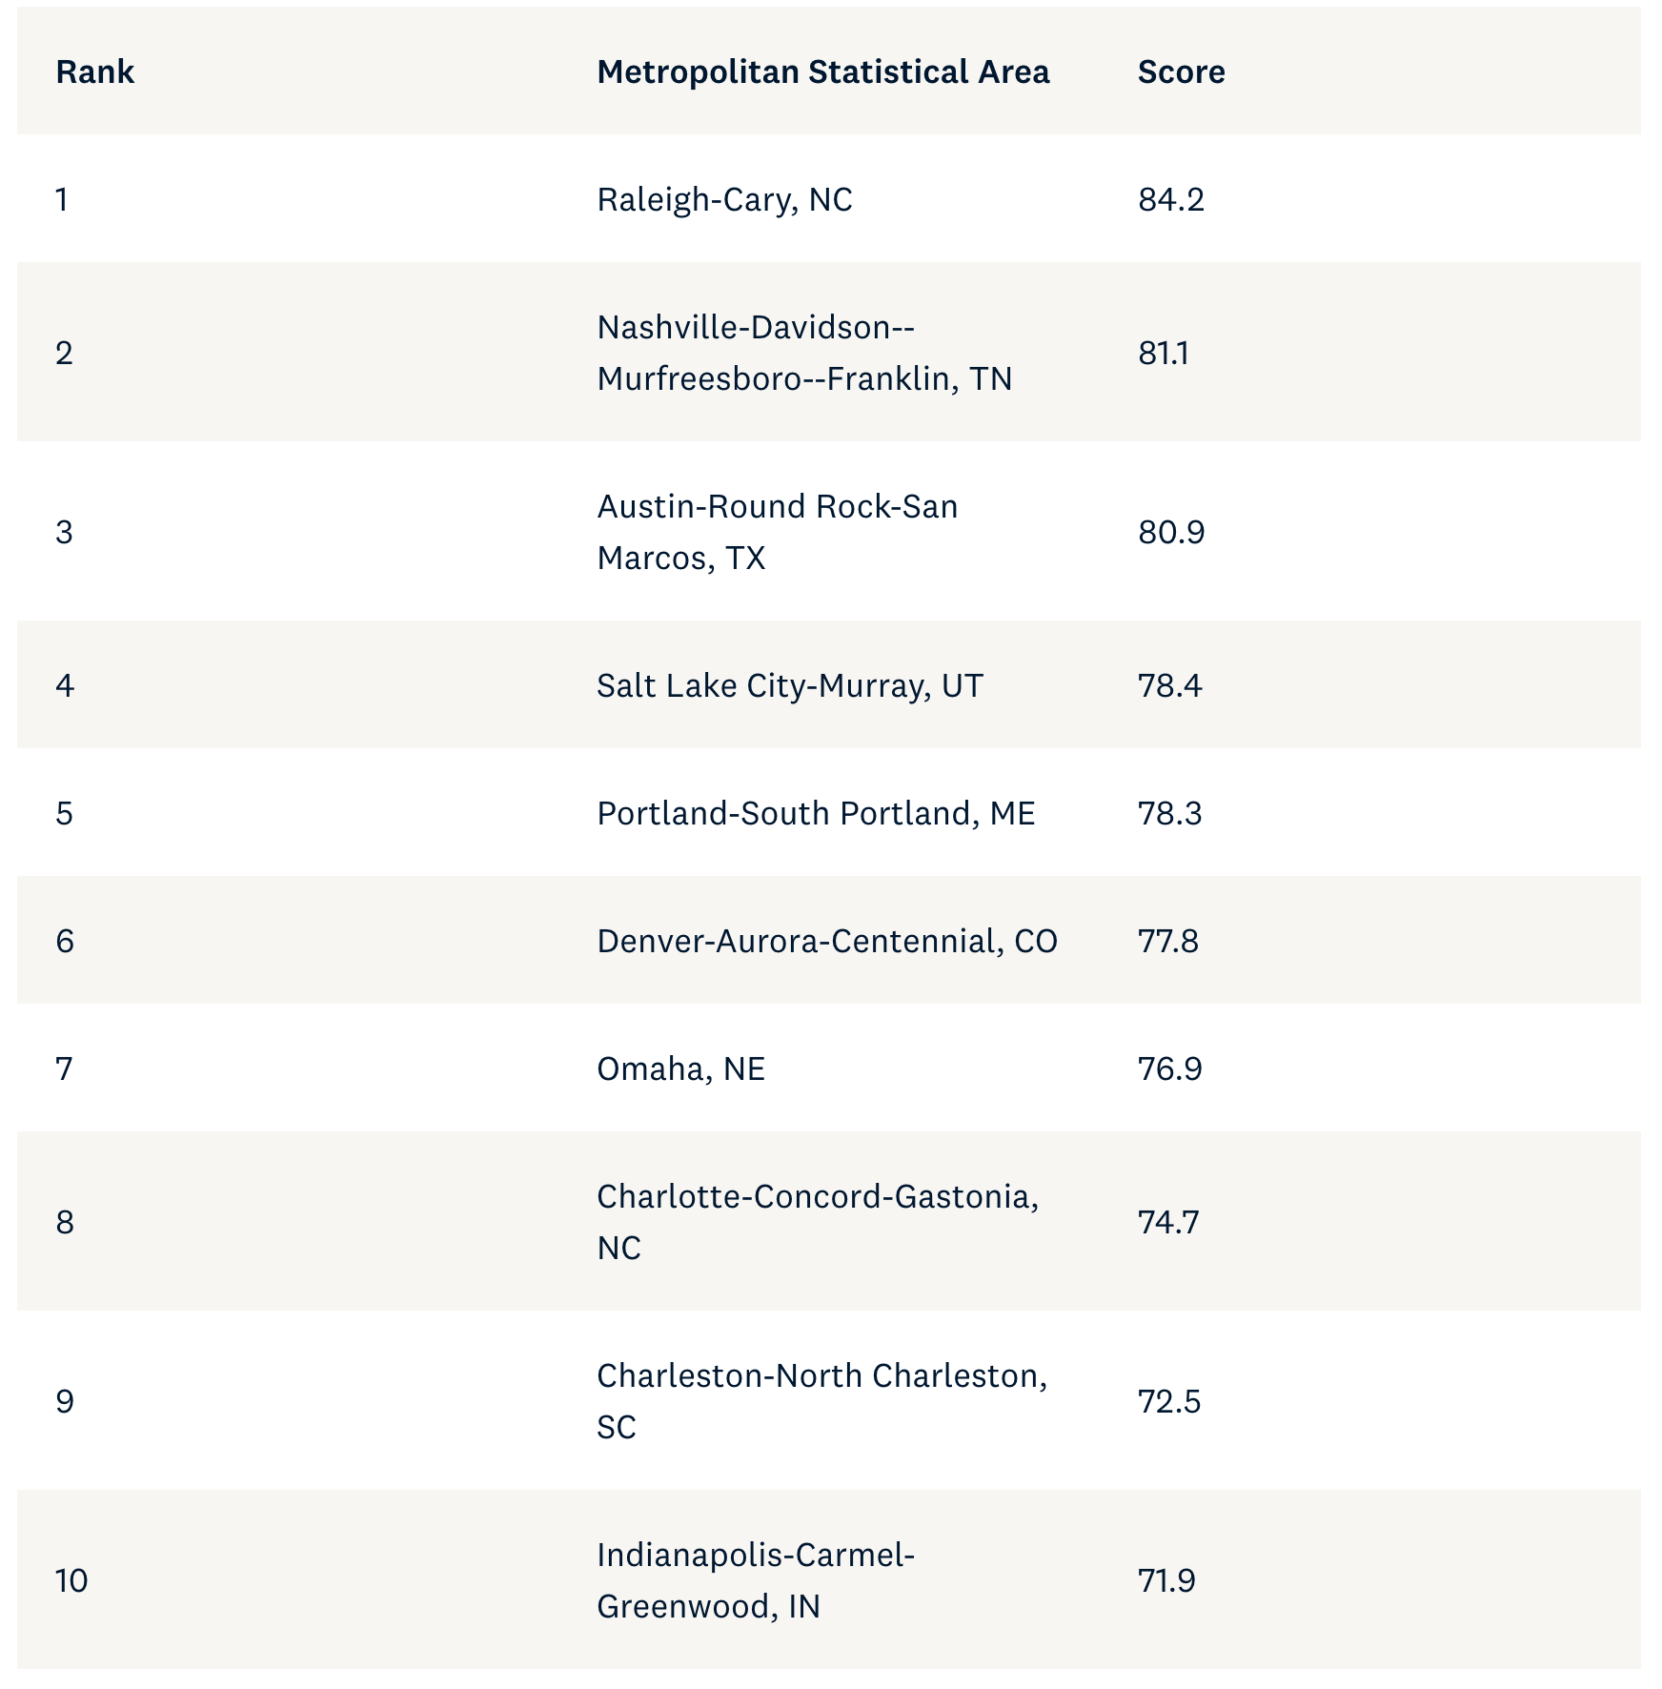Click the Score column header
Viewport: 1662px width, 1689px height.
[1182, 71]
